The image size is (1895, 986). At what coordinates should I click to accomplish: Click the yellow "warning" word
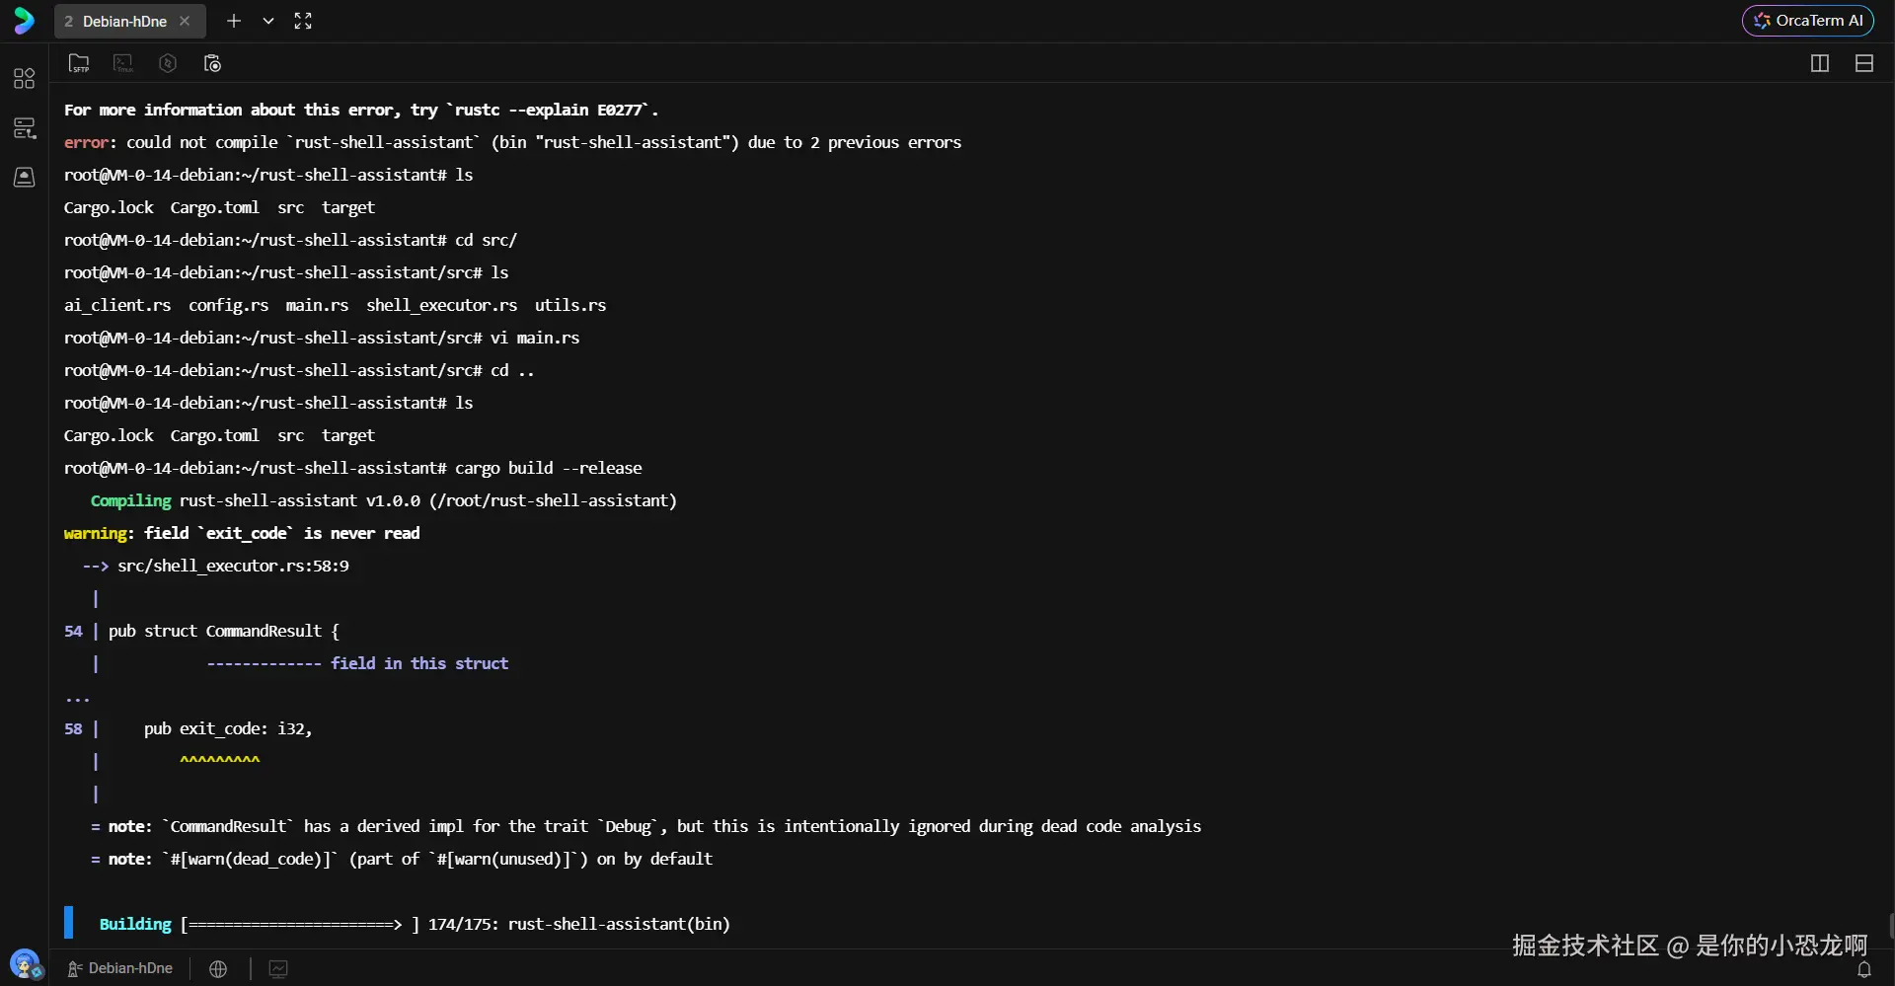(x=95, y=533)
